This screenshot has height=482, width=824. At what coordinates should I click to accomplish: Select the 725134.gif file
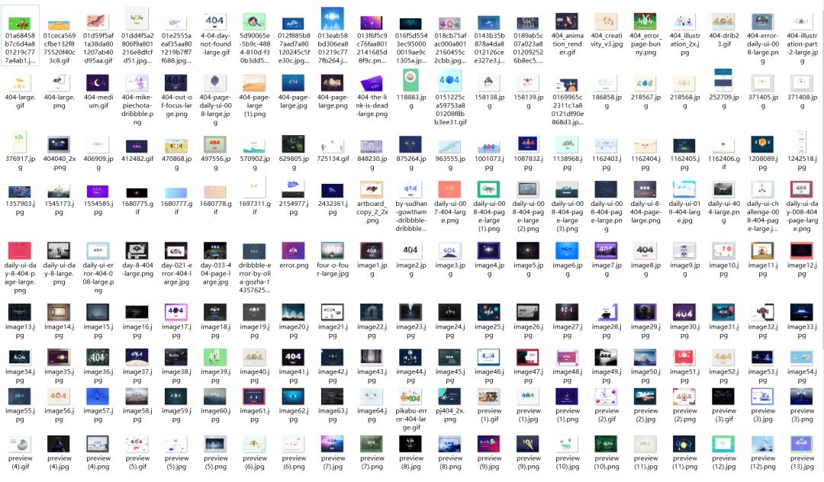coord(333,144)
